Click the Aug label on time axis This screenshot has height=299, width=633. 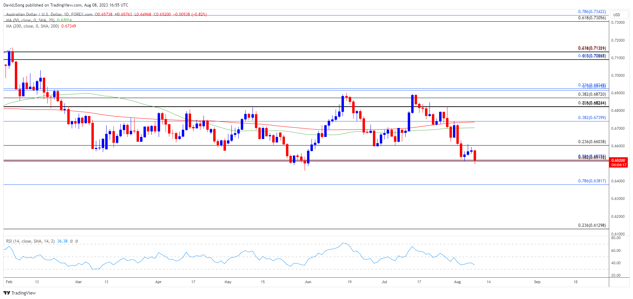pyautogui.click(x=457, y=282)
